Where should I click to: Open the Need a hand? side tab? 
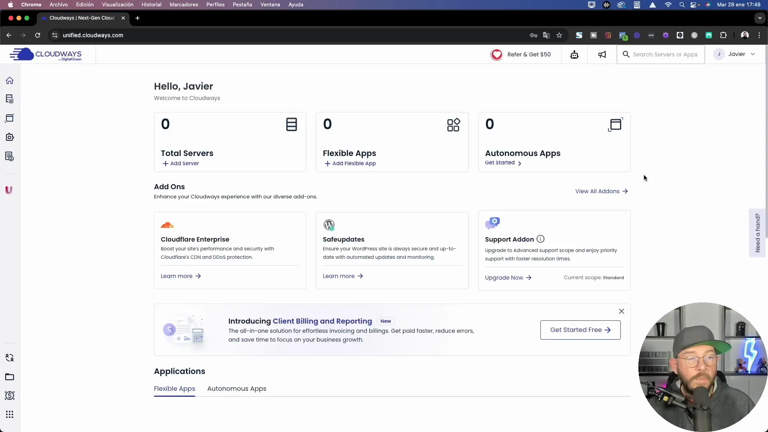pos(757,233)
